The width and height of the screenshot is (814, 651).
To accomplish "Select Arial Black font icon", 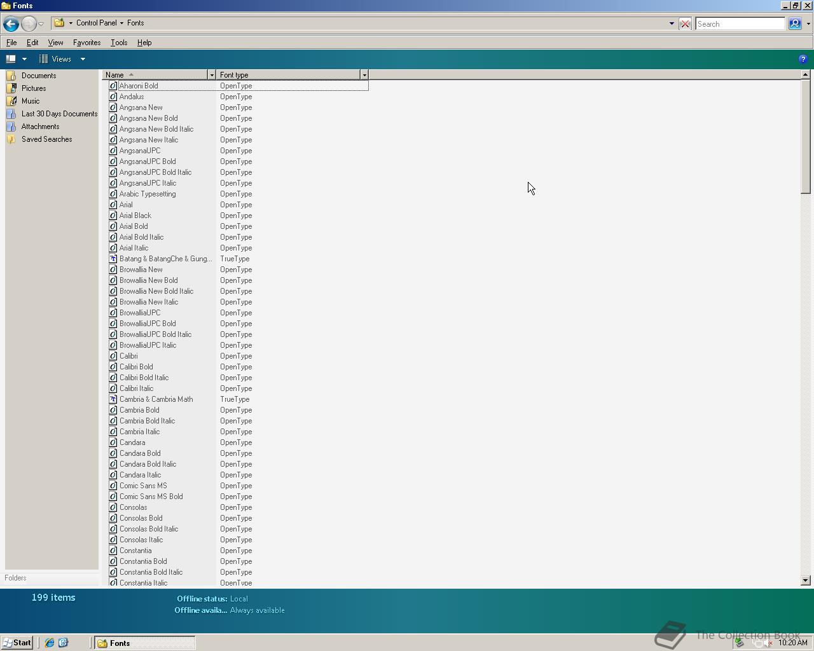I will point(113,216).
